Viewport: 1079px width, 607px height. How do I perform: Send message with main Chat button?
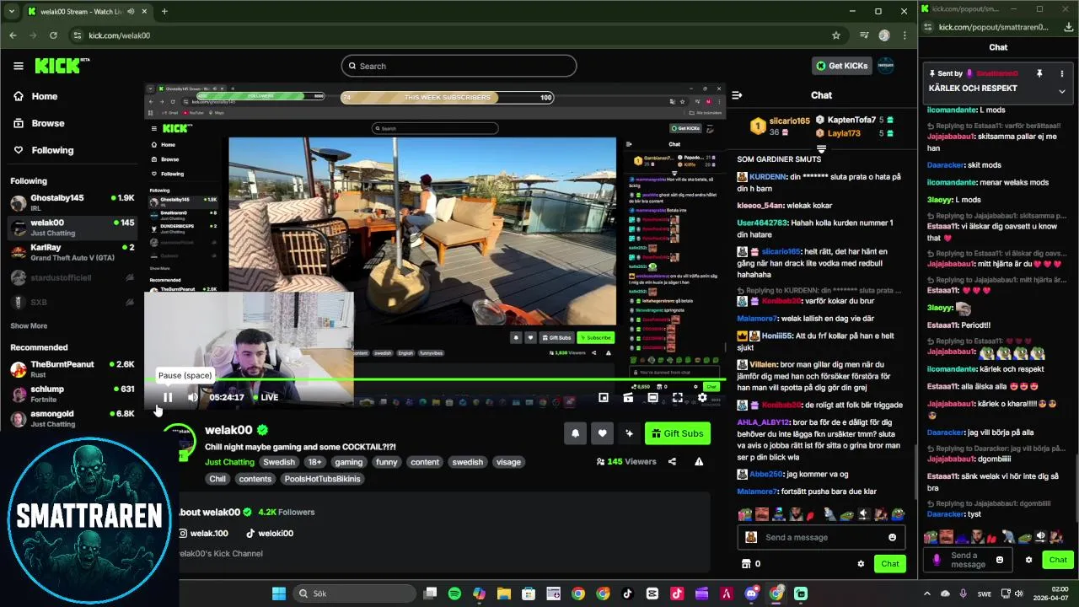[x=890, y=563]
